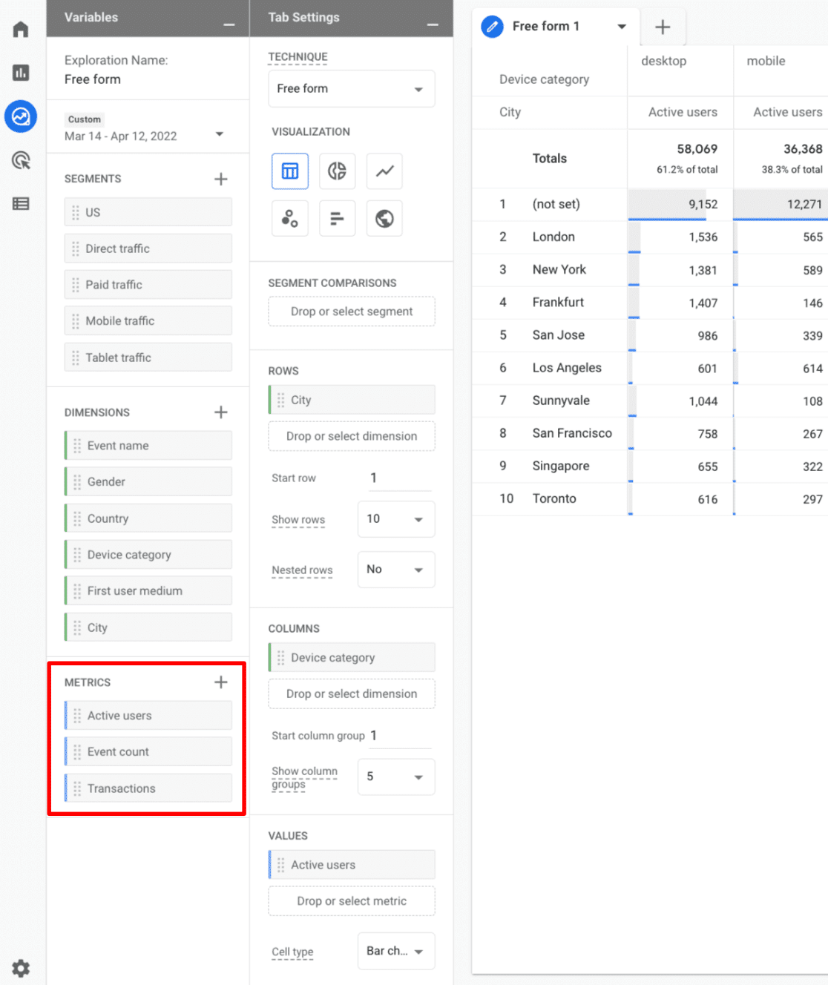This screenshot has height=985, width=828.
Task: Open Home from the left sidebar
Action: (21, 28)
